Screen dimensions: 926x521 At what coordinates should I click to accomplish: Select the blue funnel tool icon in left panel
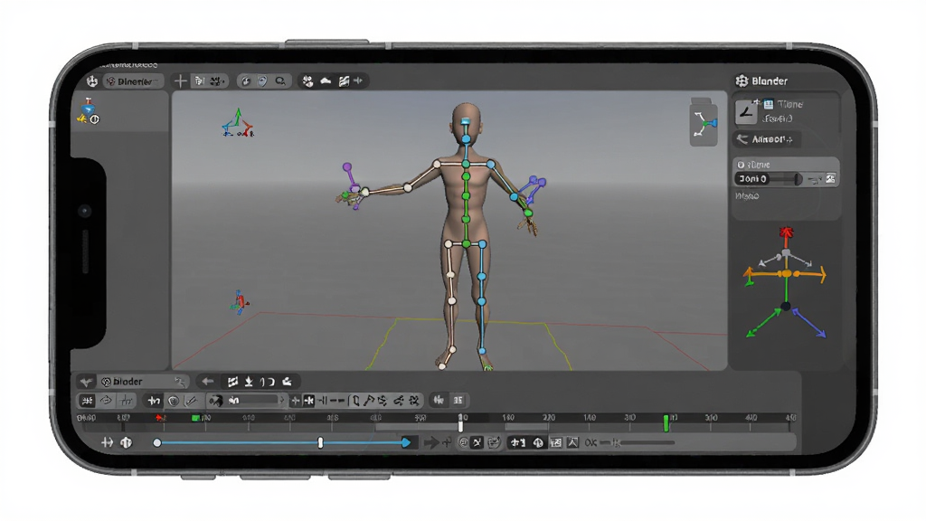[89, 108]
